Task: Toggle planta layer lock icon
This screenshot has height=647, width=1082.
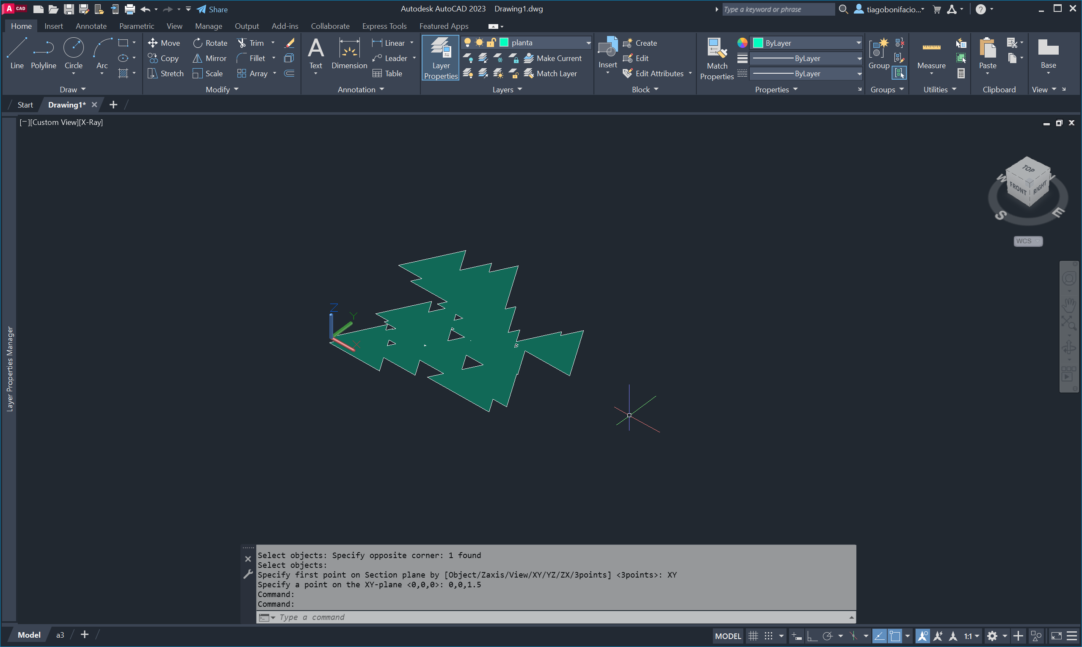Action: 491,42
